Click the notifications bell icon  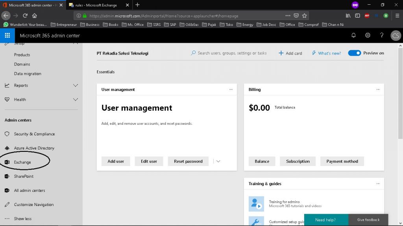(353, 35)
